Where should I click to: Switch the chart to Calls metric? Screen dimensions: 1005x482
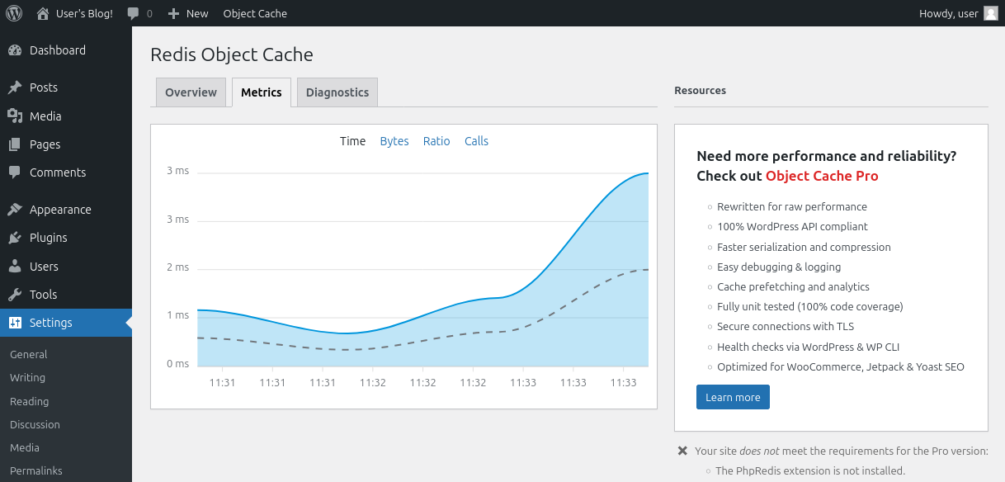(476, 141)
